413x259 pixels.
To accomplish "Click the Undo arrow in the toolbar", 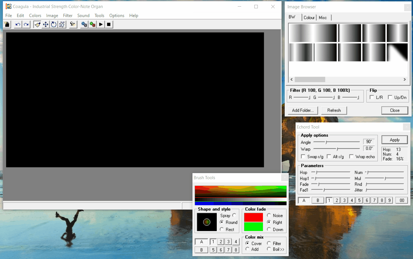I will [18, 25].
